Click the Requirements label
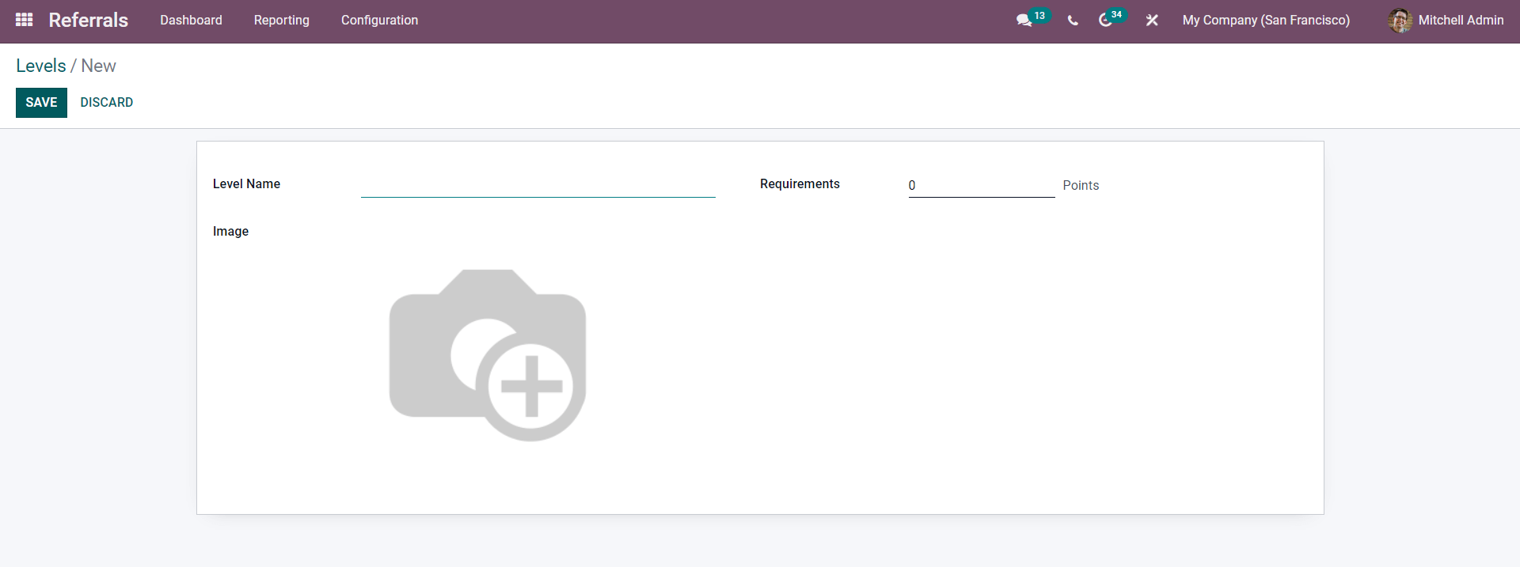 [800, 183]
